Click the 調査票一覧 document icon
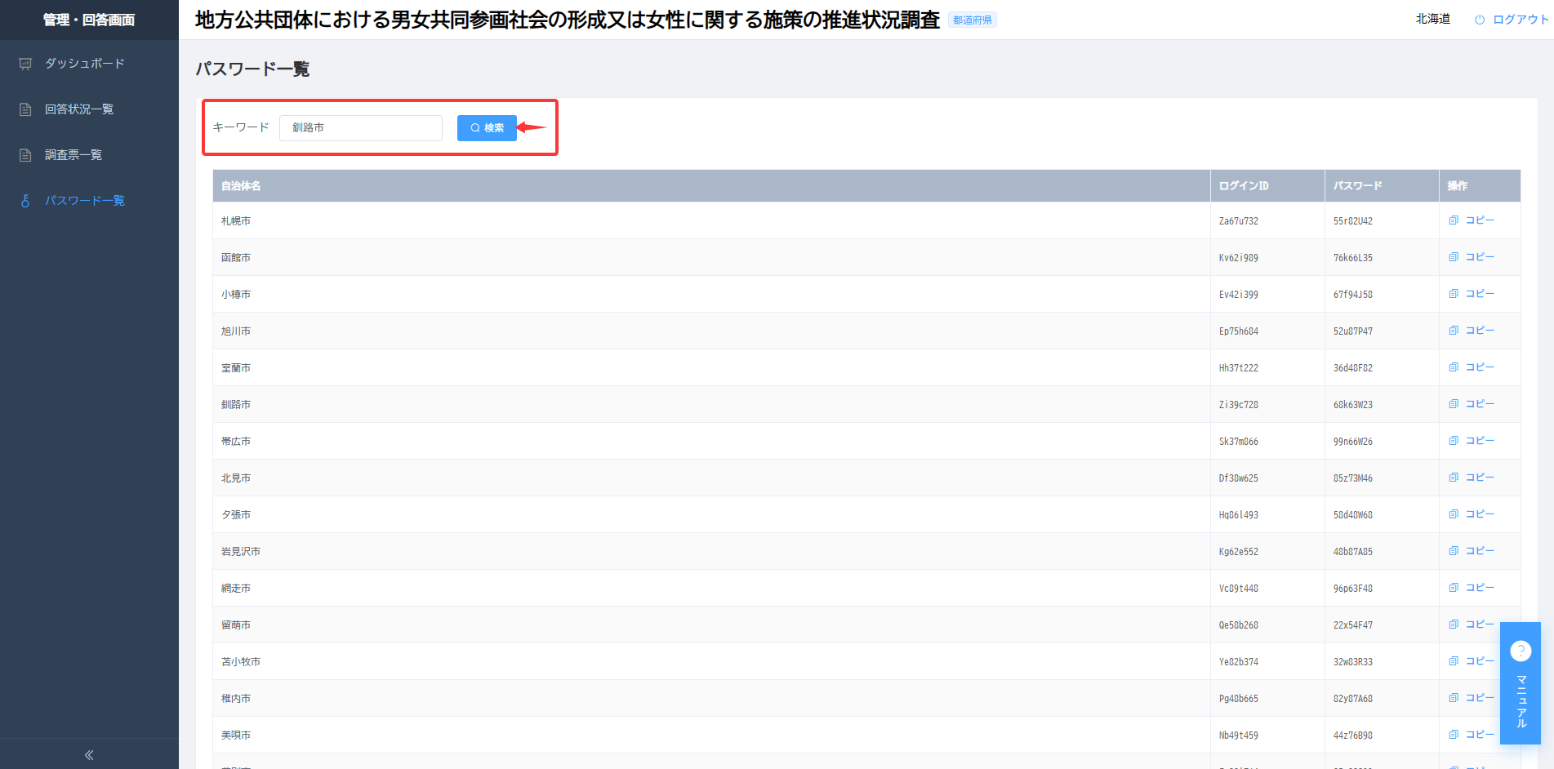Image resolution: width=1554 pixels, height=769 pixels. coord(25,155)
